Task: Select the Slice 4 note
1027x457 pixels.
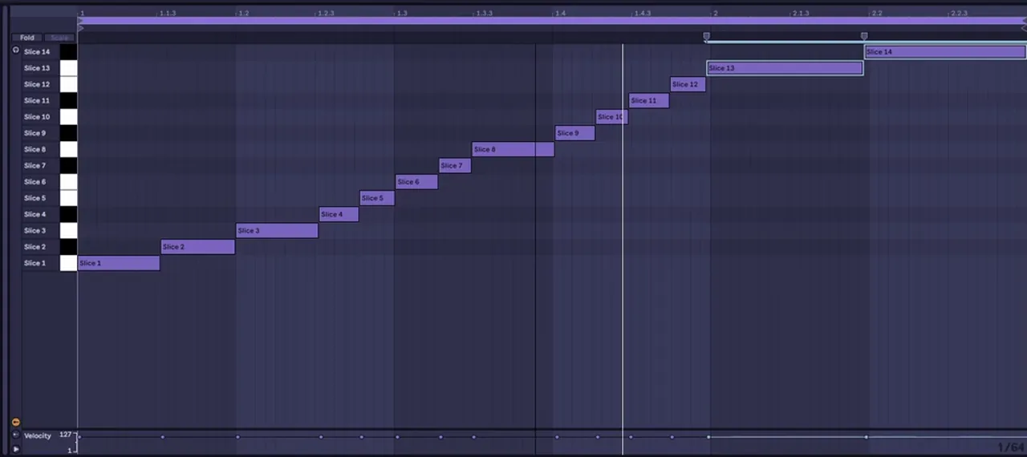Action: (x=339, y=214)
